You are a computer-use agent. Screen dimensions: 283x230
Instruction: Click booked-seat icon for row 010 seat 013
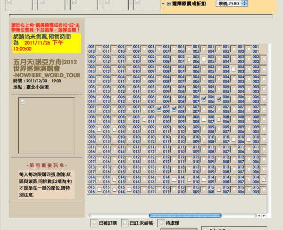coord(129,139)
